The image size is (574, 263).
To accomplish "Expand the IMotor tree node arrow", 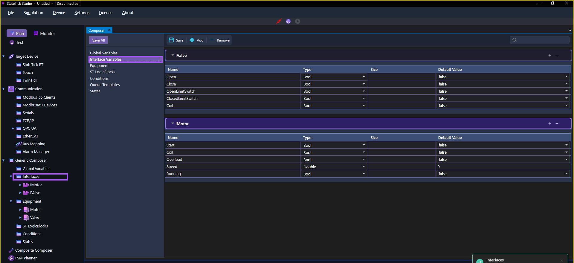I will click(x=20, y=185).
